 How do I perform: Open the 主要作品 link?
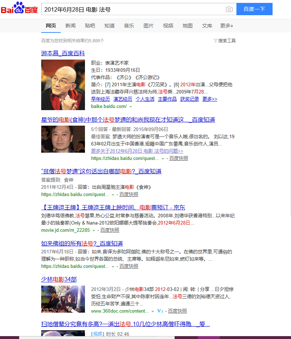(x=167, y=99)
